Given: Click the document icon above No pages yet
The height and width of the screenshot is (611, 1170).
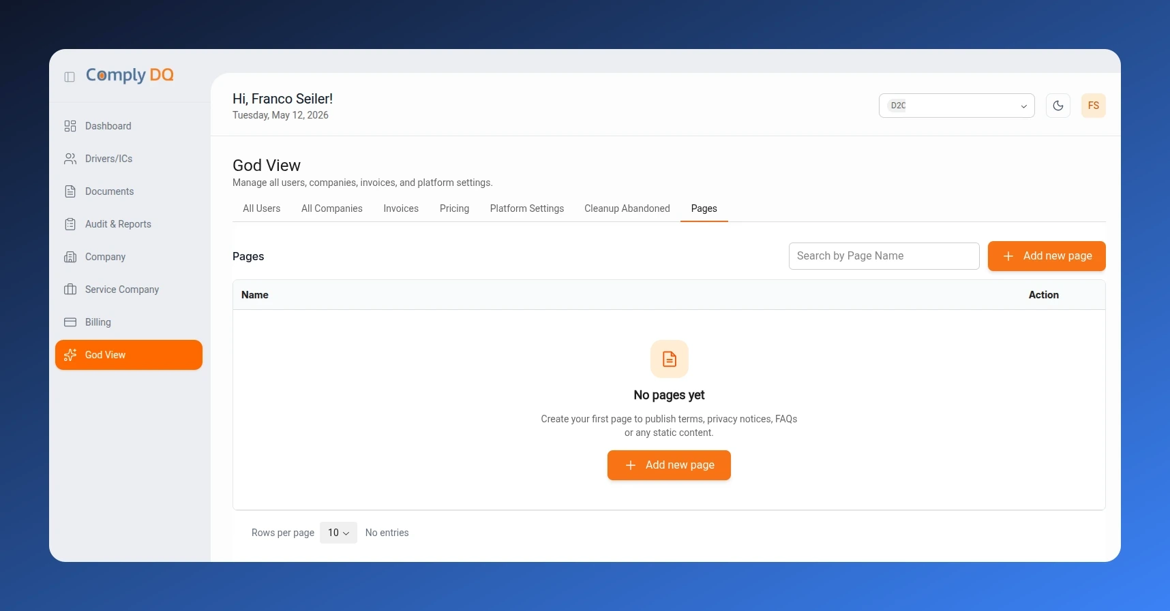Looking at the screenshot, I should click(670, 359).
